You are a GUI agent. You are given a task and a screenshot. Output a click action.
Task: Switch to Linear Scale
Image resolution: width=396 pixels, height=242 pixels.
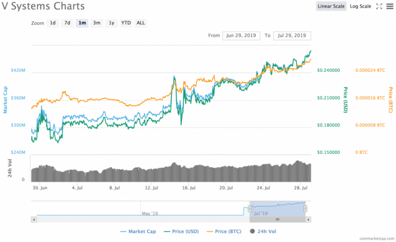(331, 6)
